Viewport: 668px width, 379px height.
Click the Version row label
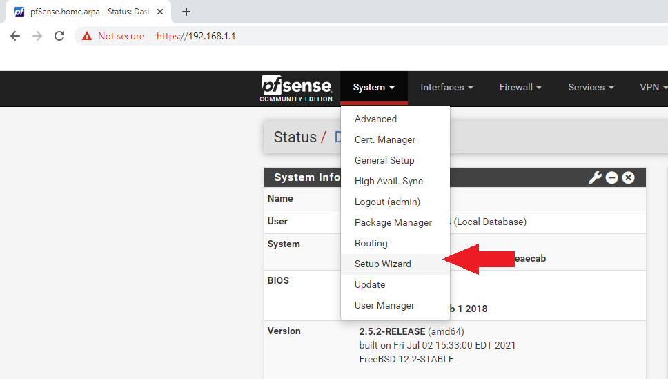tap(284, 331)
